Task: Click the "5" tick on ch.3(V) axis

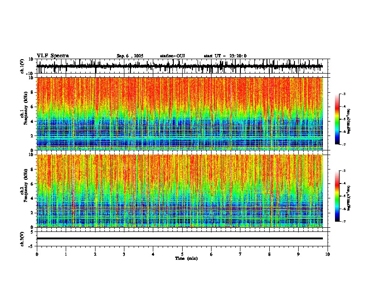Action: pos(32,232)
